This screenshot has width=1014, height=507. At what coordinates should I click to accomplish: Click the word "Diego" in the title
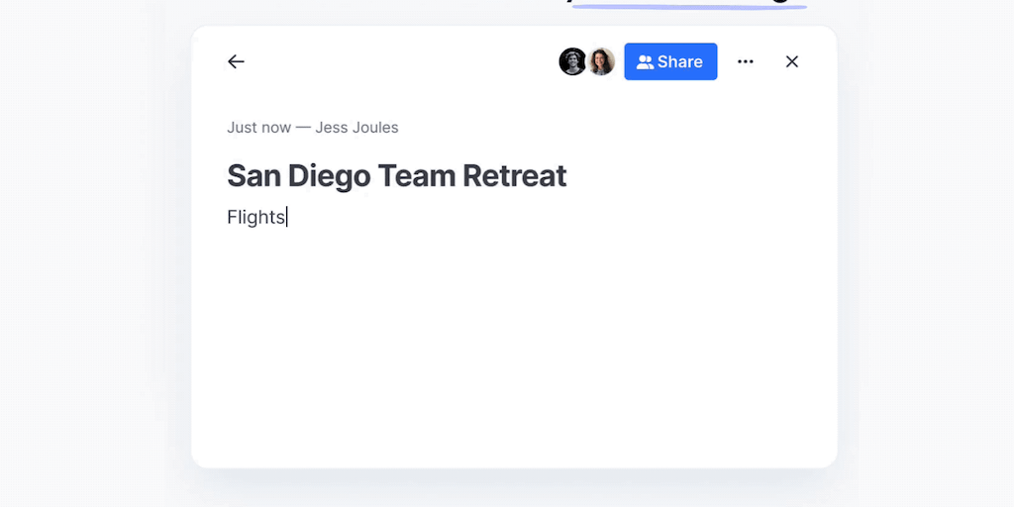(x=329, y=176)
